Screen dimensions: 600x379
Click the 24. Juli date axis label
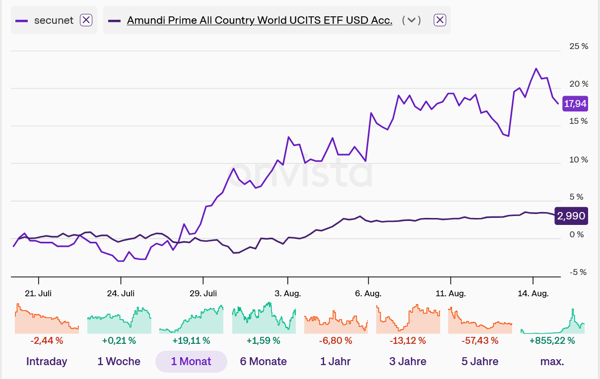(x=121, y=293)
